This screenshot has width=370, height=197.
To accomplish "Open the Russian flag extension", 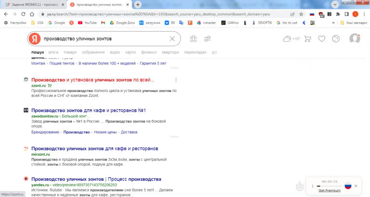I will click(x=312, y=14).
